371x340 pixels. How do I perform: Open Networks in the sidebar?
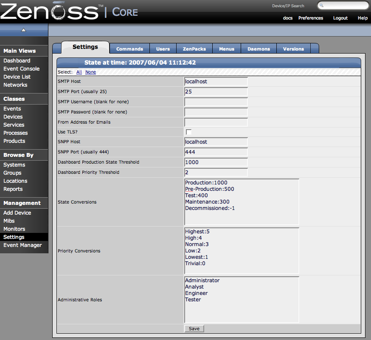pos(15,85)
